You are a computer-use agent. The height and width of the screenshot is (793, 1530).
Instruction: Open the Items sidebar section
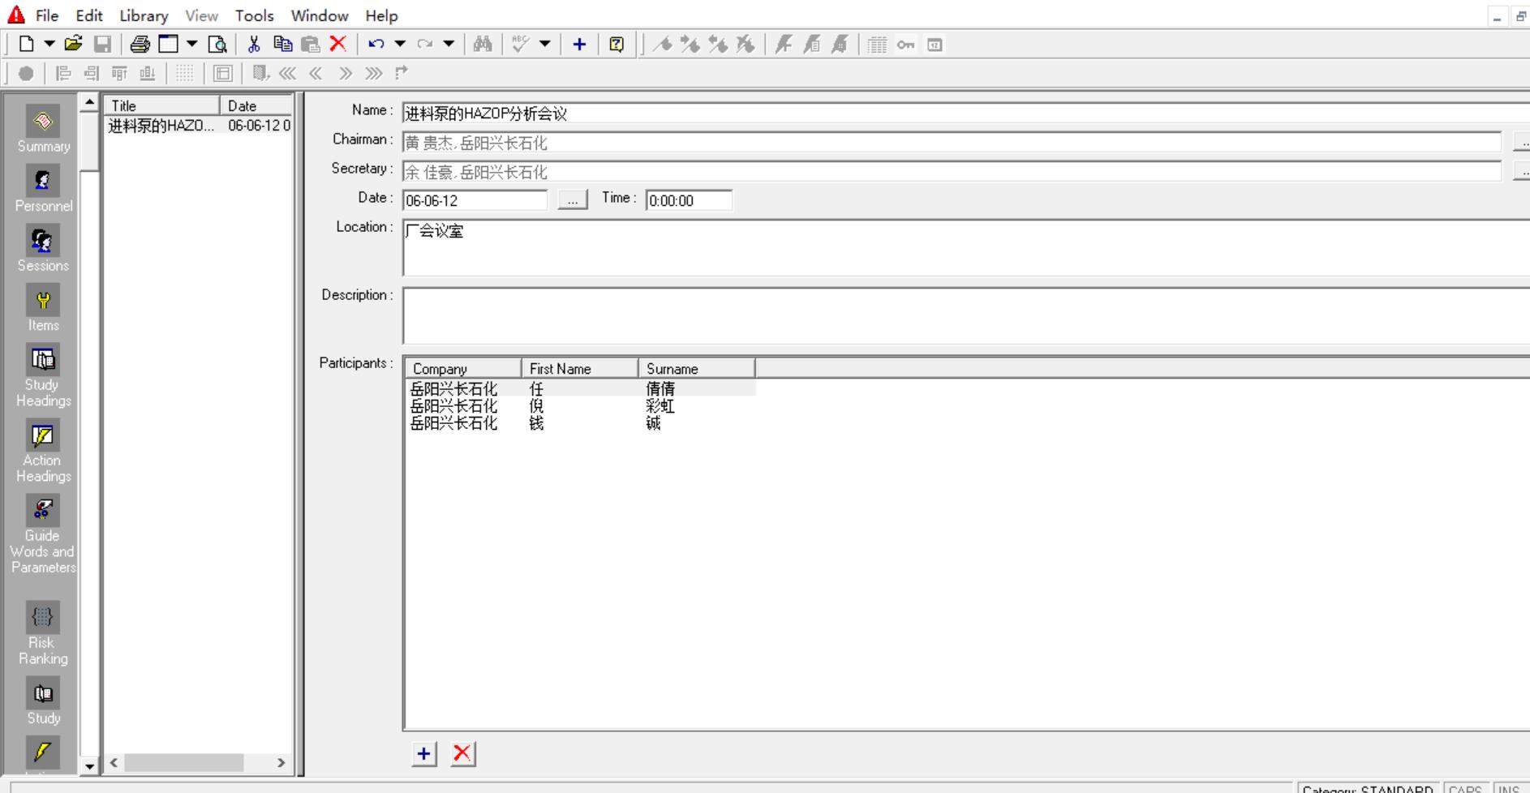(x=43, y=308)
